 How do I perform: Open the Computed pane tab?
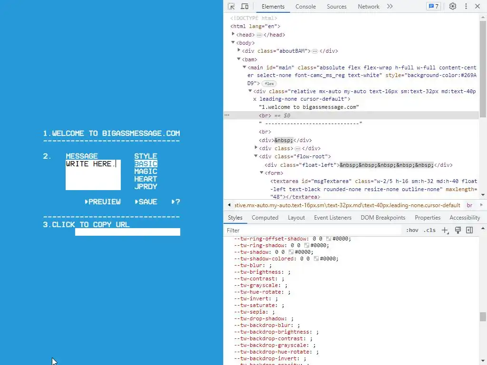265,218
